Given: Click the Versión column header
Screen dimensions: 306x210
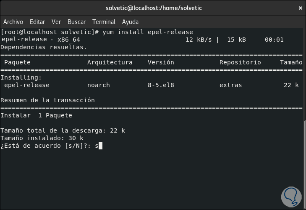Looking at the screenshot, I should click(x=161, y=62).
